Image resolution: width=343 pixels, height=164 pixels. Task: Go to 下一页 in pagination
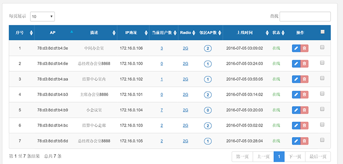pos(295,157)
